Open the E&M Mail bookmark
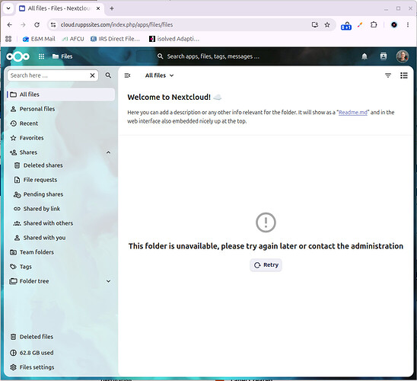This screenshot has height=381, width=417. click(x=39, y=39)
